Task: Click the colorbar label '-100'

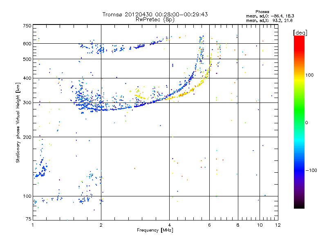Action: 311,170
